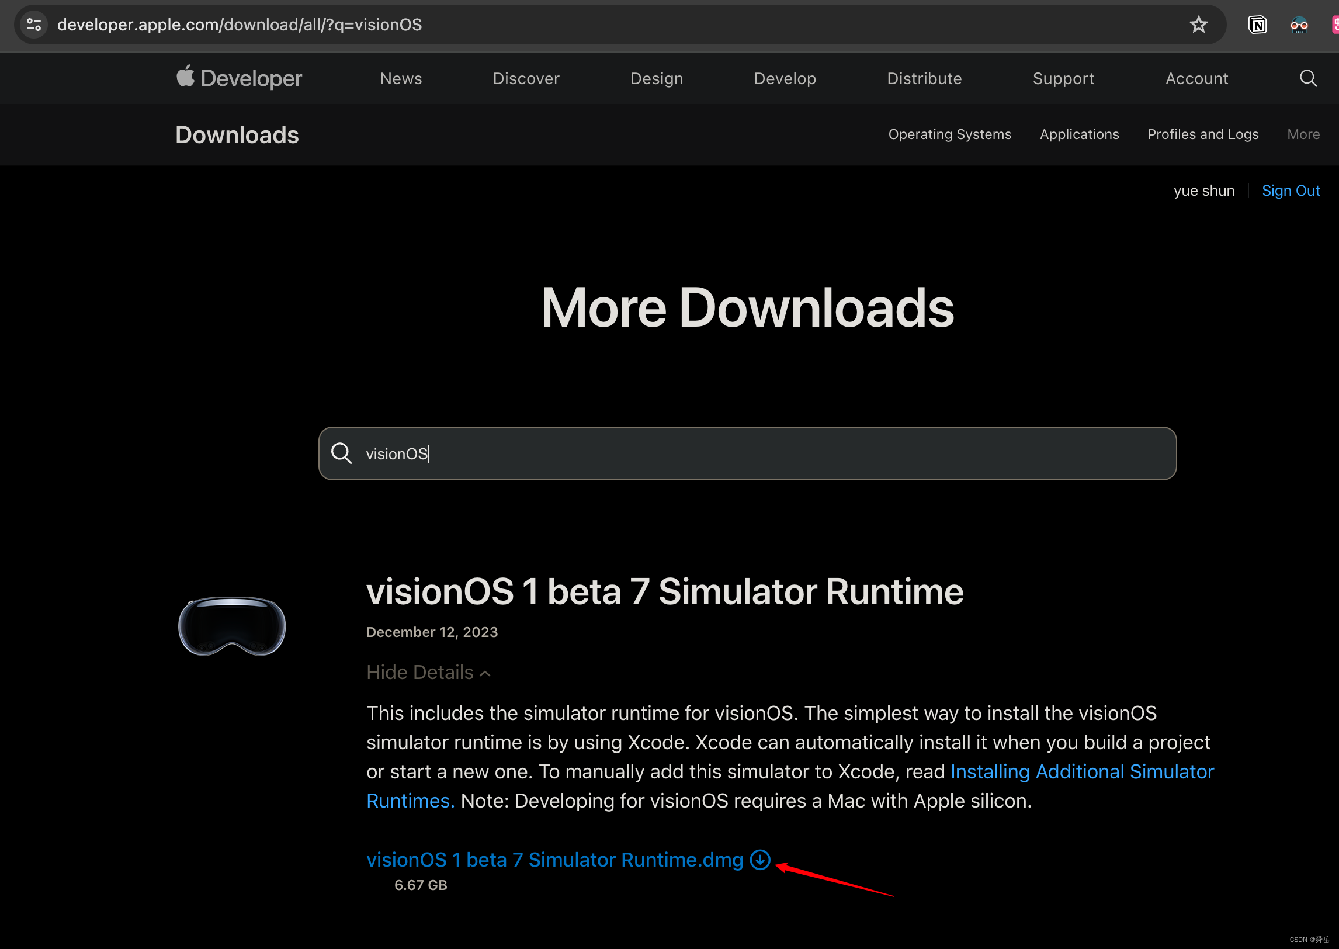Viewport: 1339px width, 949px height.
Task: Click the Notion-style icon in browser toolbar
Action: tap(1257, 26)
